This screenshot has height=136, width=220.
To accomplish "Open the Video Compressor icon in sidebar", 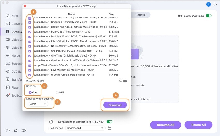I will (8, 39).
